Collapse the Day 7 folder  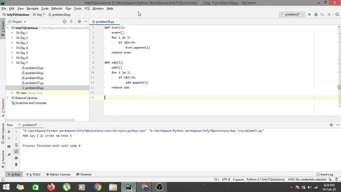click(x=12, y=63)
